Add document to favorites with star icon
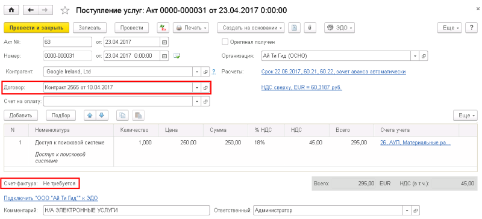This screenshot has height=219, width=482. click(64, 10)
